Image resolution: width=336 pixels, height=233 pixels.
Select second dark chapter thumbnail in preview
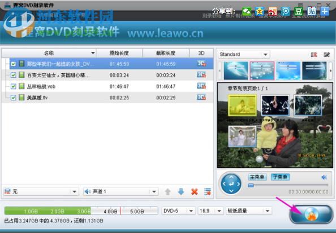[x=275, y=105]
